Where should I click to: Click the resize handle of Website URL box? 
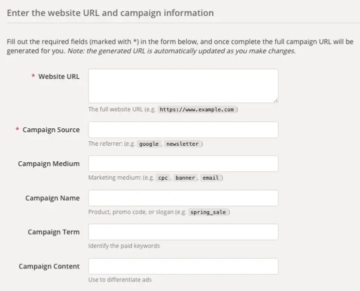click(275, 100)
